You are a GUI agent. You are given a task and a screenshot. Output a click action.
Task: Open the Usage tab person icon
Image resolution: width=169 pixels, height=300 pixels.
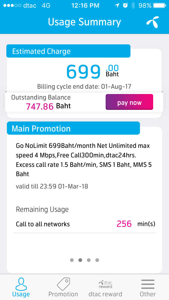click(21, 284)
